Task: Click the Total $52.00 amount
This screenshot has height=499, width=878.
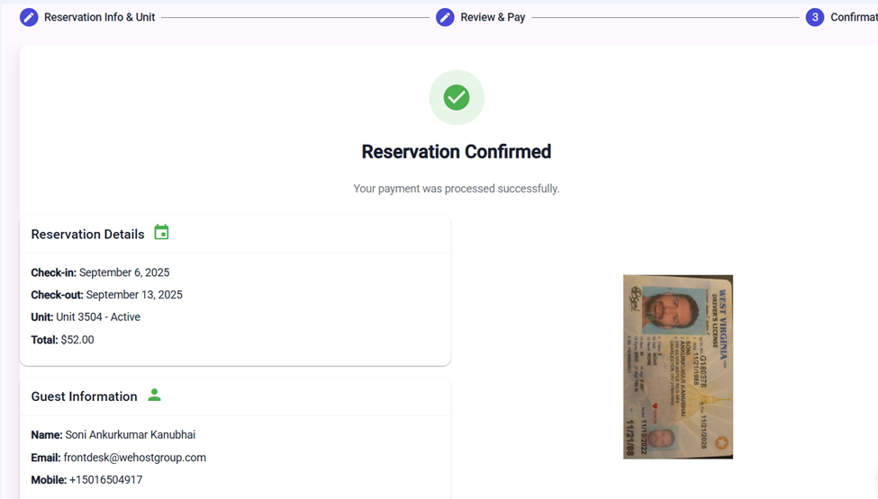Action: [x=77, y=340]
